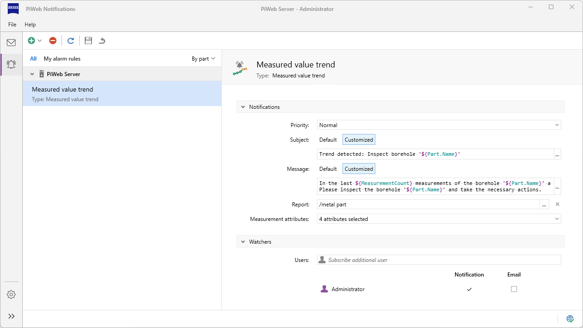Click Customized next to Message
This screenshot has width=583, height=328.
click(x=358, y=169)
